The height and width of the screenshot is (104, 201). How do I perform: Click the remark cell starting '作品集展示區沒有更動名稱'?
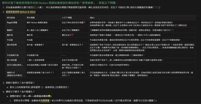(x=142, y=55)
